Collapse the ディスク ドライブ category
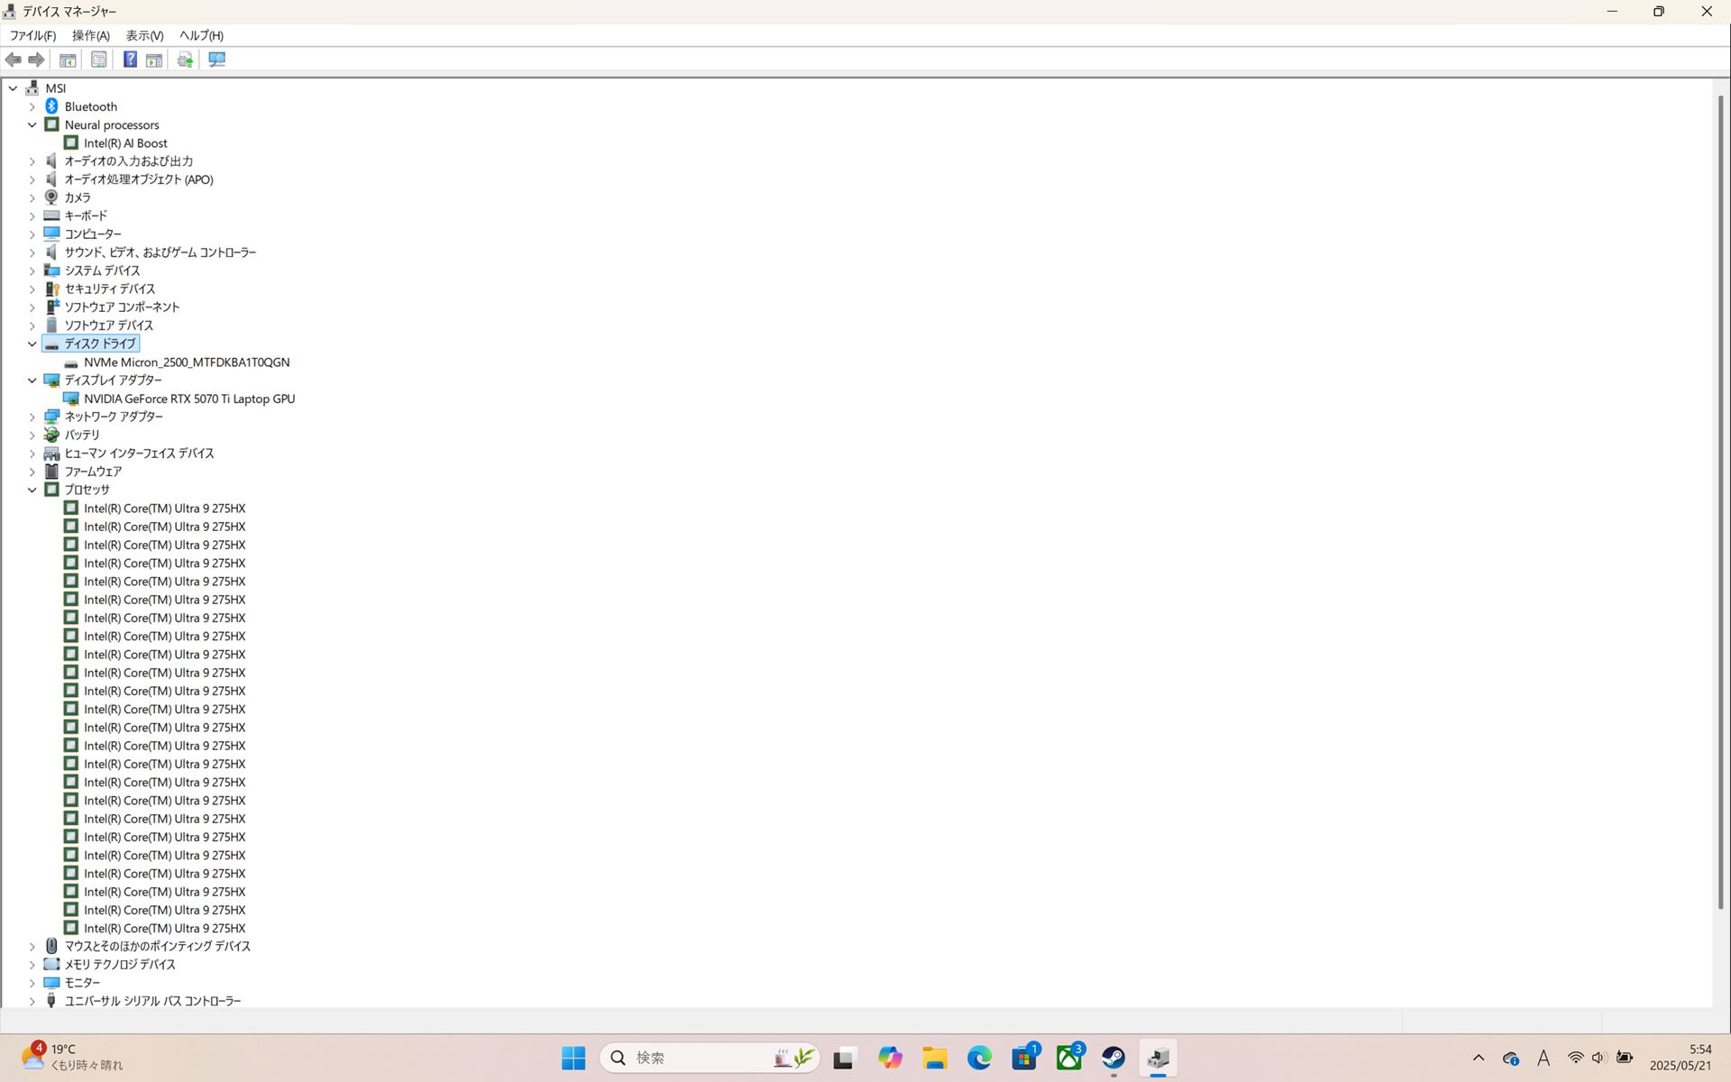The image size is (1731, 1082). [x=32, y=344]
